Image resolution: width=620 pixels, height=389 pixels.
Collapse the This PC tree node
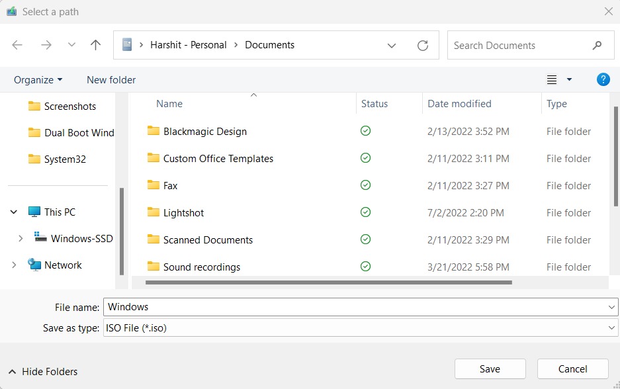coord(14,212)
